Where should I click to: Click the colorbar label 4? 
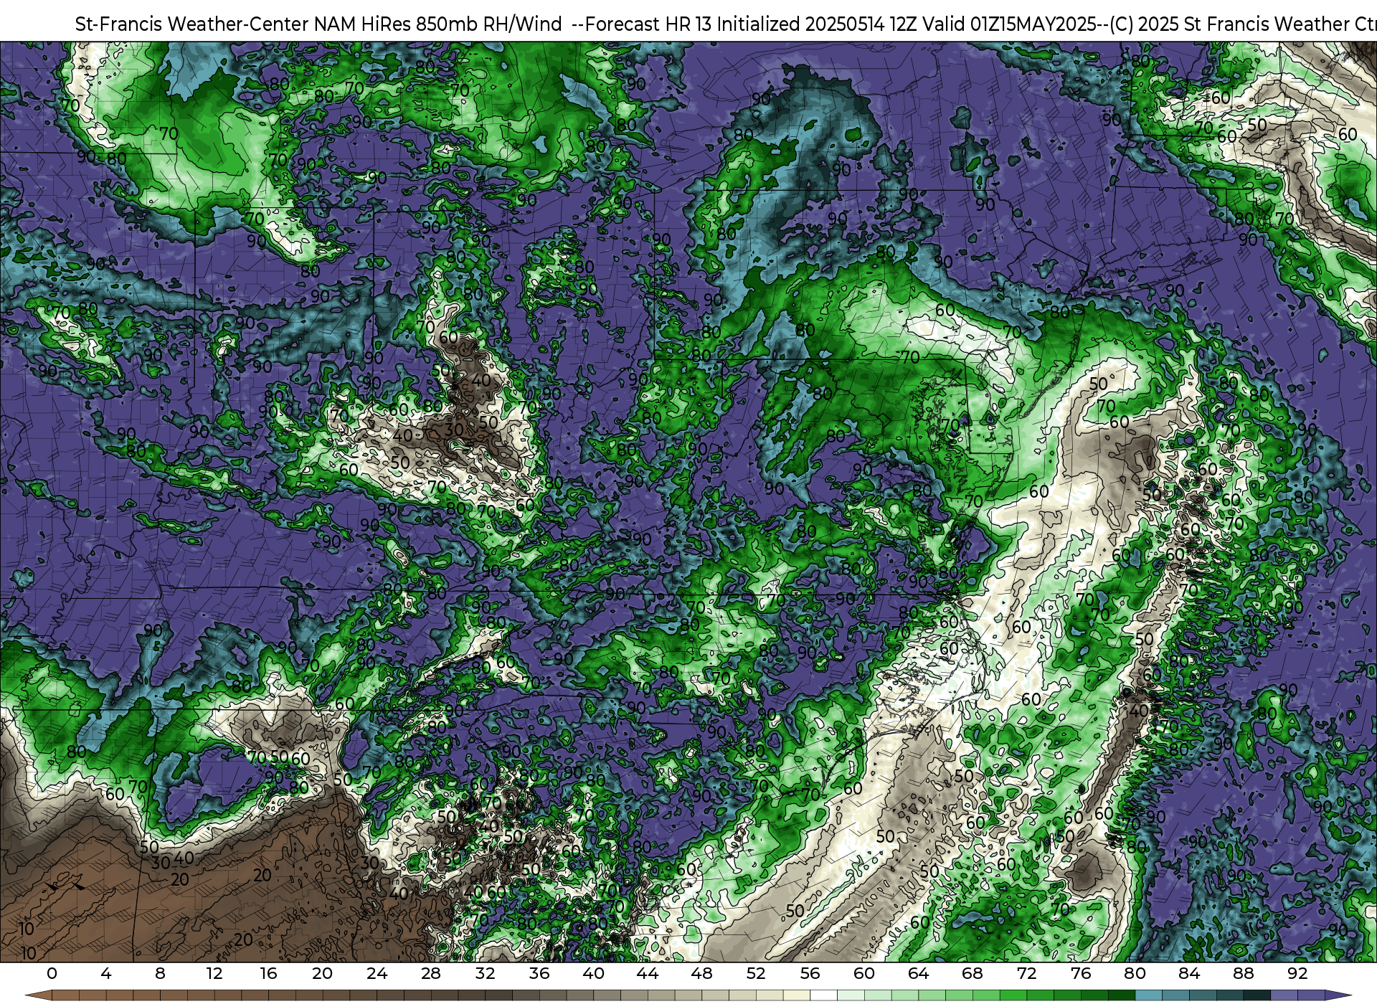[x=106, y=973]
